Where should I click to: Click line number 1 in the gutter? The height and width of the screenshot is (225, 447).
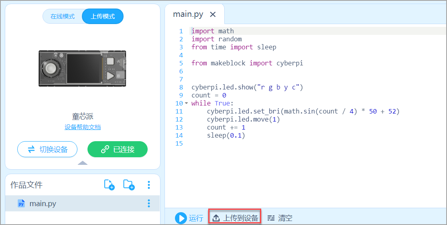click(181, 31)
